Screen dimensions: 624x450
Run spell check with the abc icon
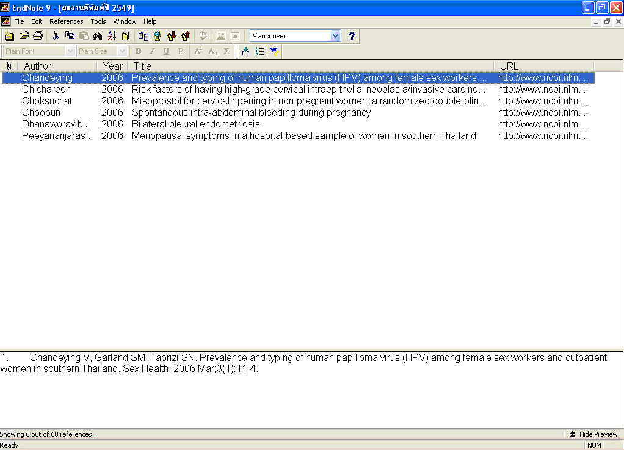203,36
